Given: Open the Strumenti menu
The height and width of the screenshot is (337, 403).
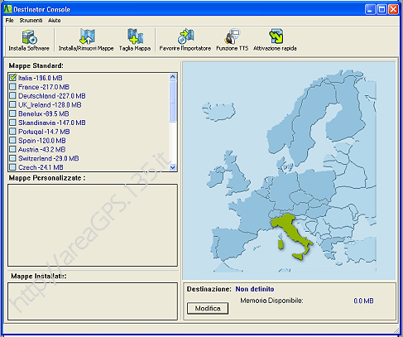Looking at the screenshot, I should point(31,21).
